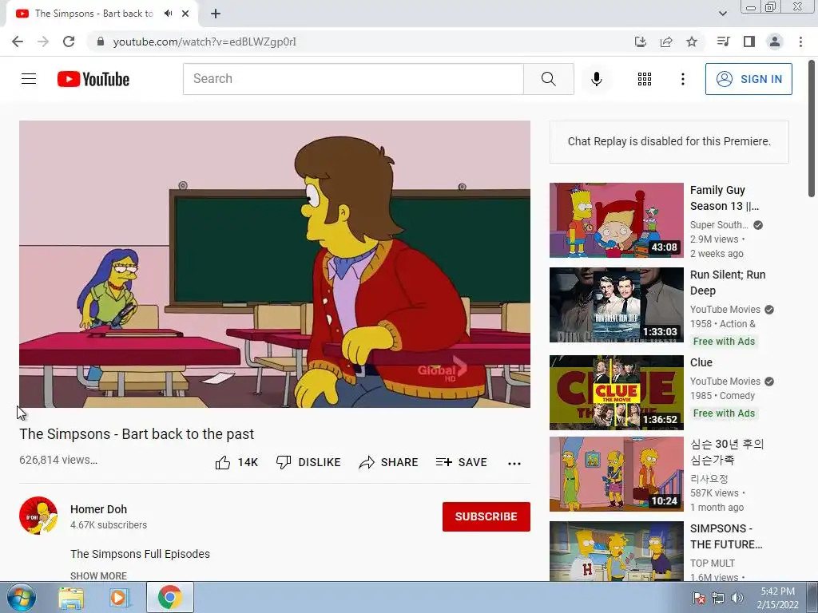
Task: Open Family Guy Season 13 title
Action: (724, 198)
